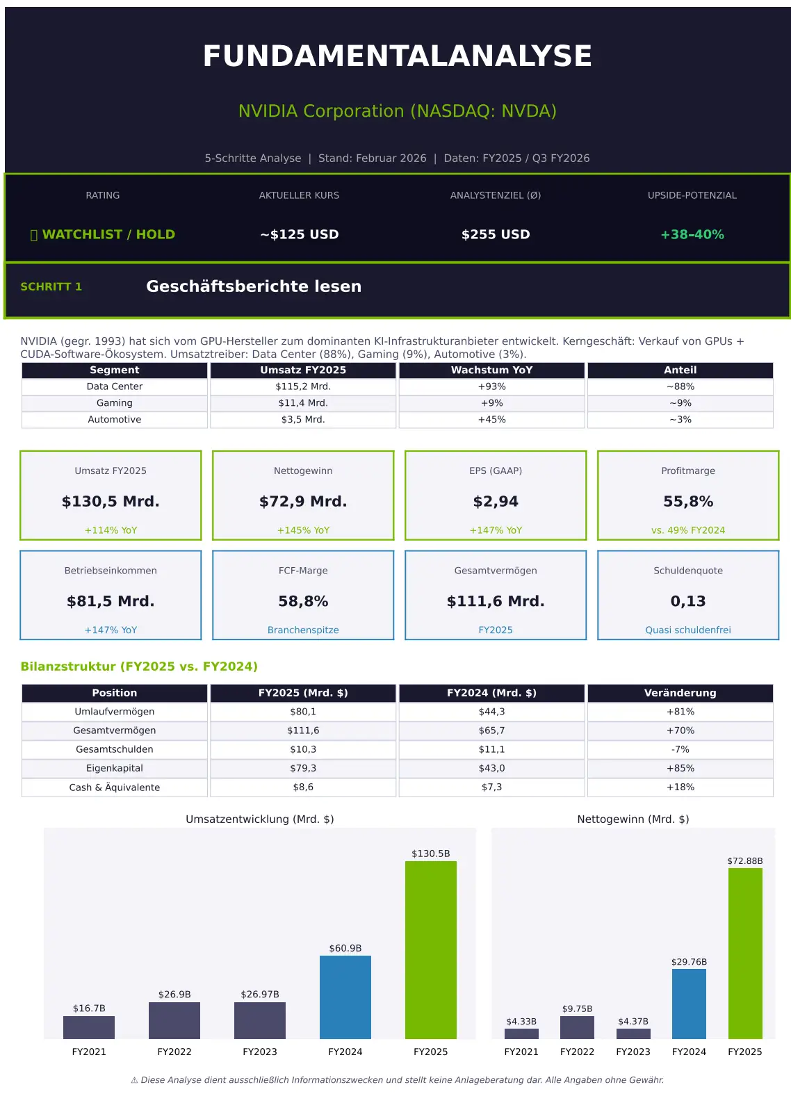
Task: Select the $255 USD analyst target value
Action: click(496, 235)
